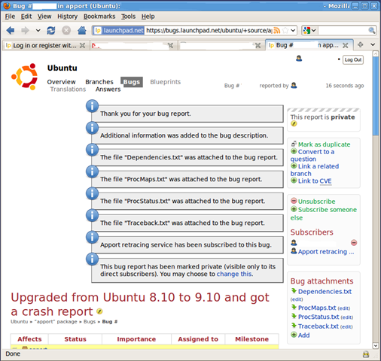
Task: Click 'Link to CVE'
Action: pos(315,181)
